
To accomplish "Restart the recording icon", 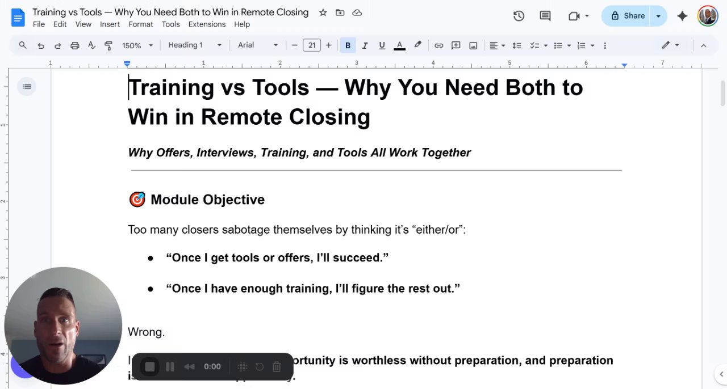I will pos(260,367).
